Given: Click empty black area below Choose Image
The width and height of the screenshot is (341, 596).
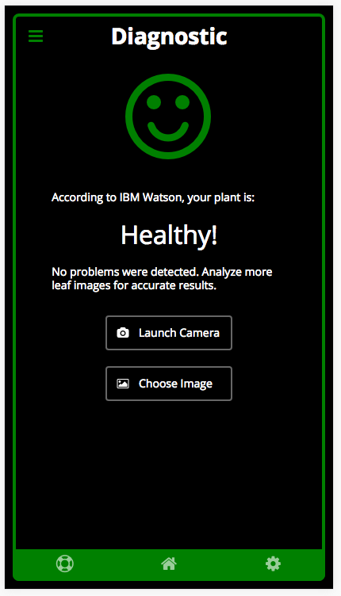Looking at the screenshot, I should 169,475.
